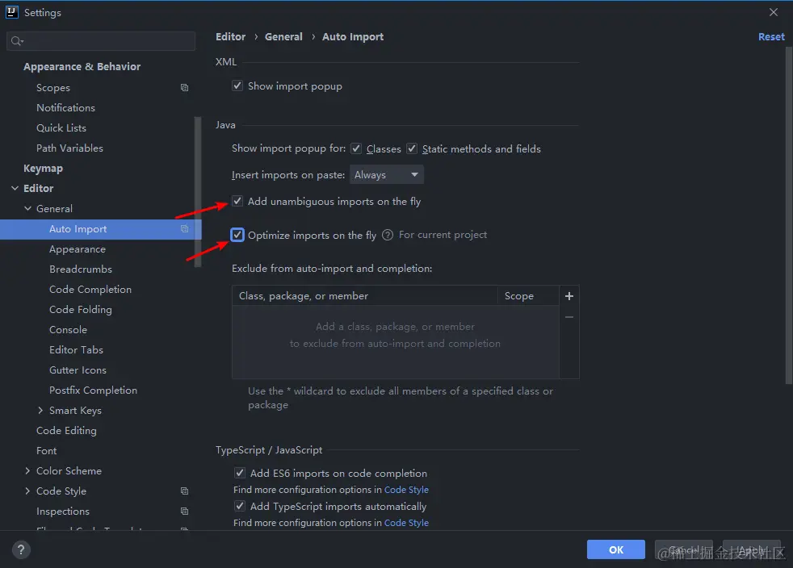The image size is (793, 568).
Task: Toggle Optimize imports on the fly checkbox
Action: (237, 235)
